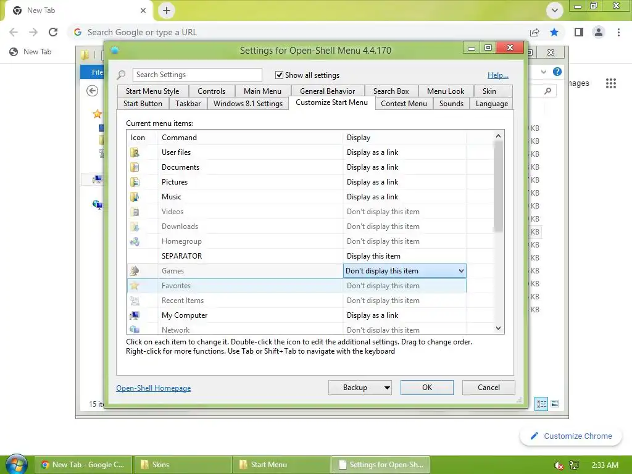The width and height of the screenshot is (632, 474).
Task: Toggle the Show all settings checkbox
Action: point(279,75)
